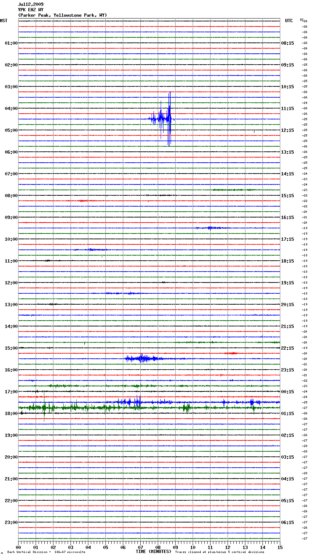Image resolution: width=309 pixels, height=557 pixels.
Task: Click the '17:15' UTC time label
Action: 288,239
